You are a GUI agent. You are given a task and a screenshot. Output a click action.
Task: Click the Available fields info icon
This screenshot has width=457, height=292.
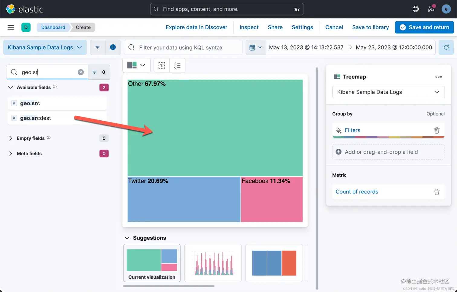55,87
